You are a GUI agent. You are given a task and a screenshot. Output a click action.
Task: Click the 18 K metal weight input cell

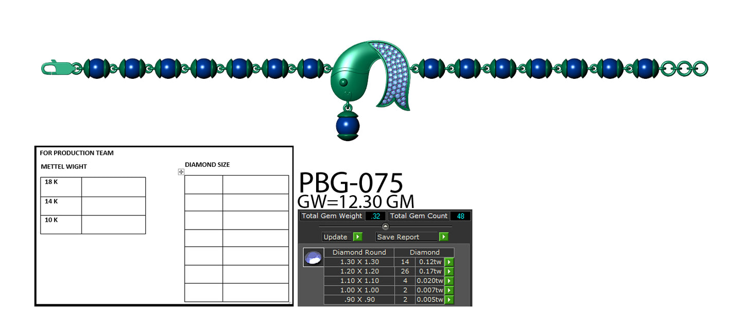[113, 186]
